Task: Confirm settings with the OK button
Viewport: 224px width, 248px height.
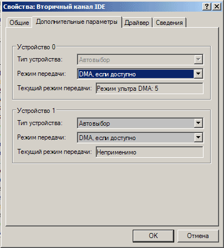Action: pos(153,236)
